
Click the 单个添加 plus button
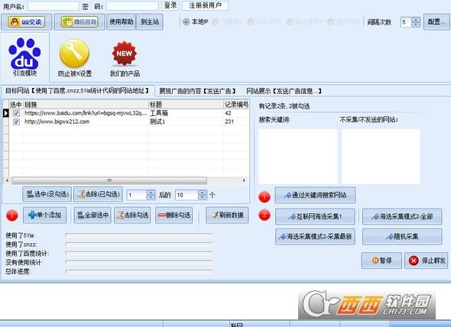pos(45,215)
